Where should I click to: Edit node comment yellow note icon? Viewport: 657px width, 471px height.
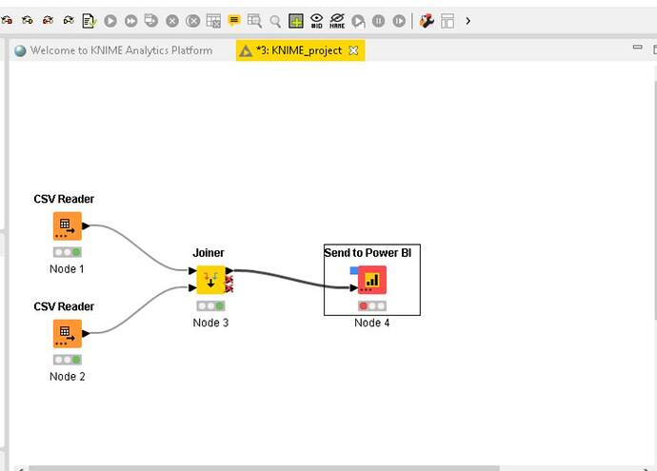tap(234, 20)
